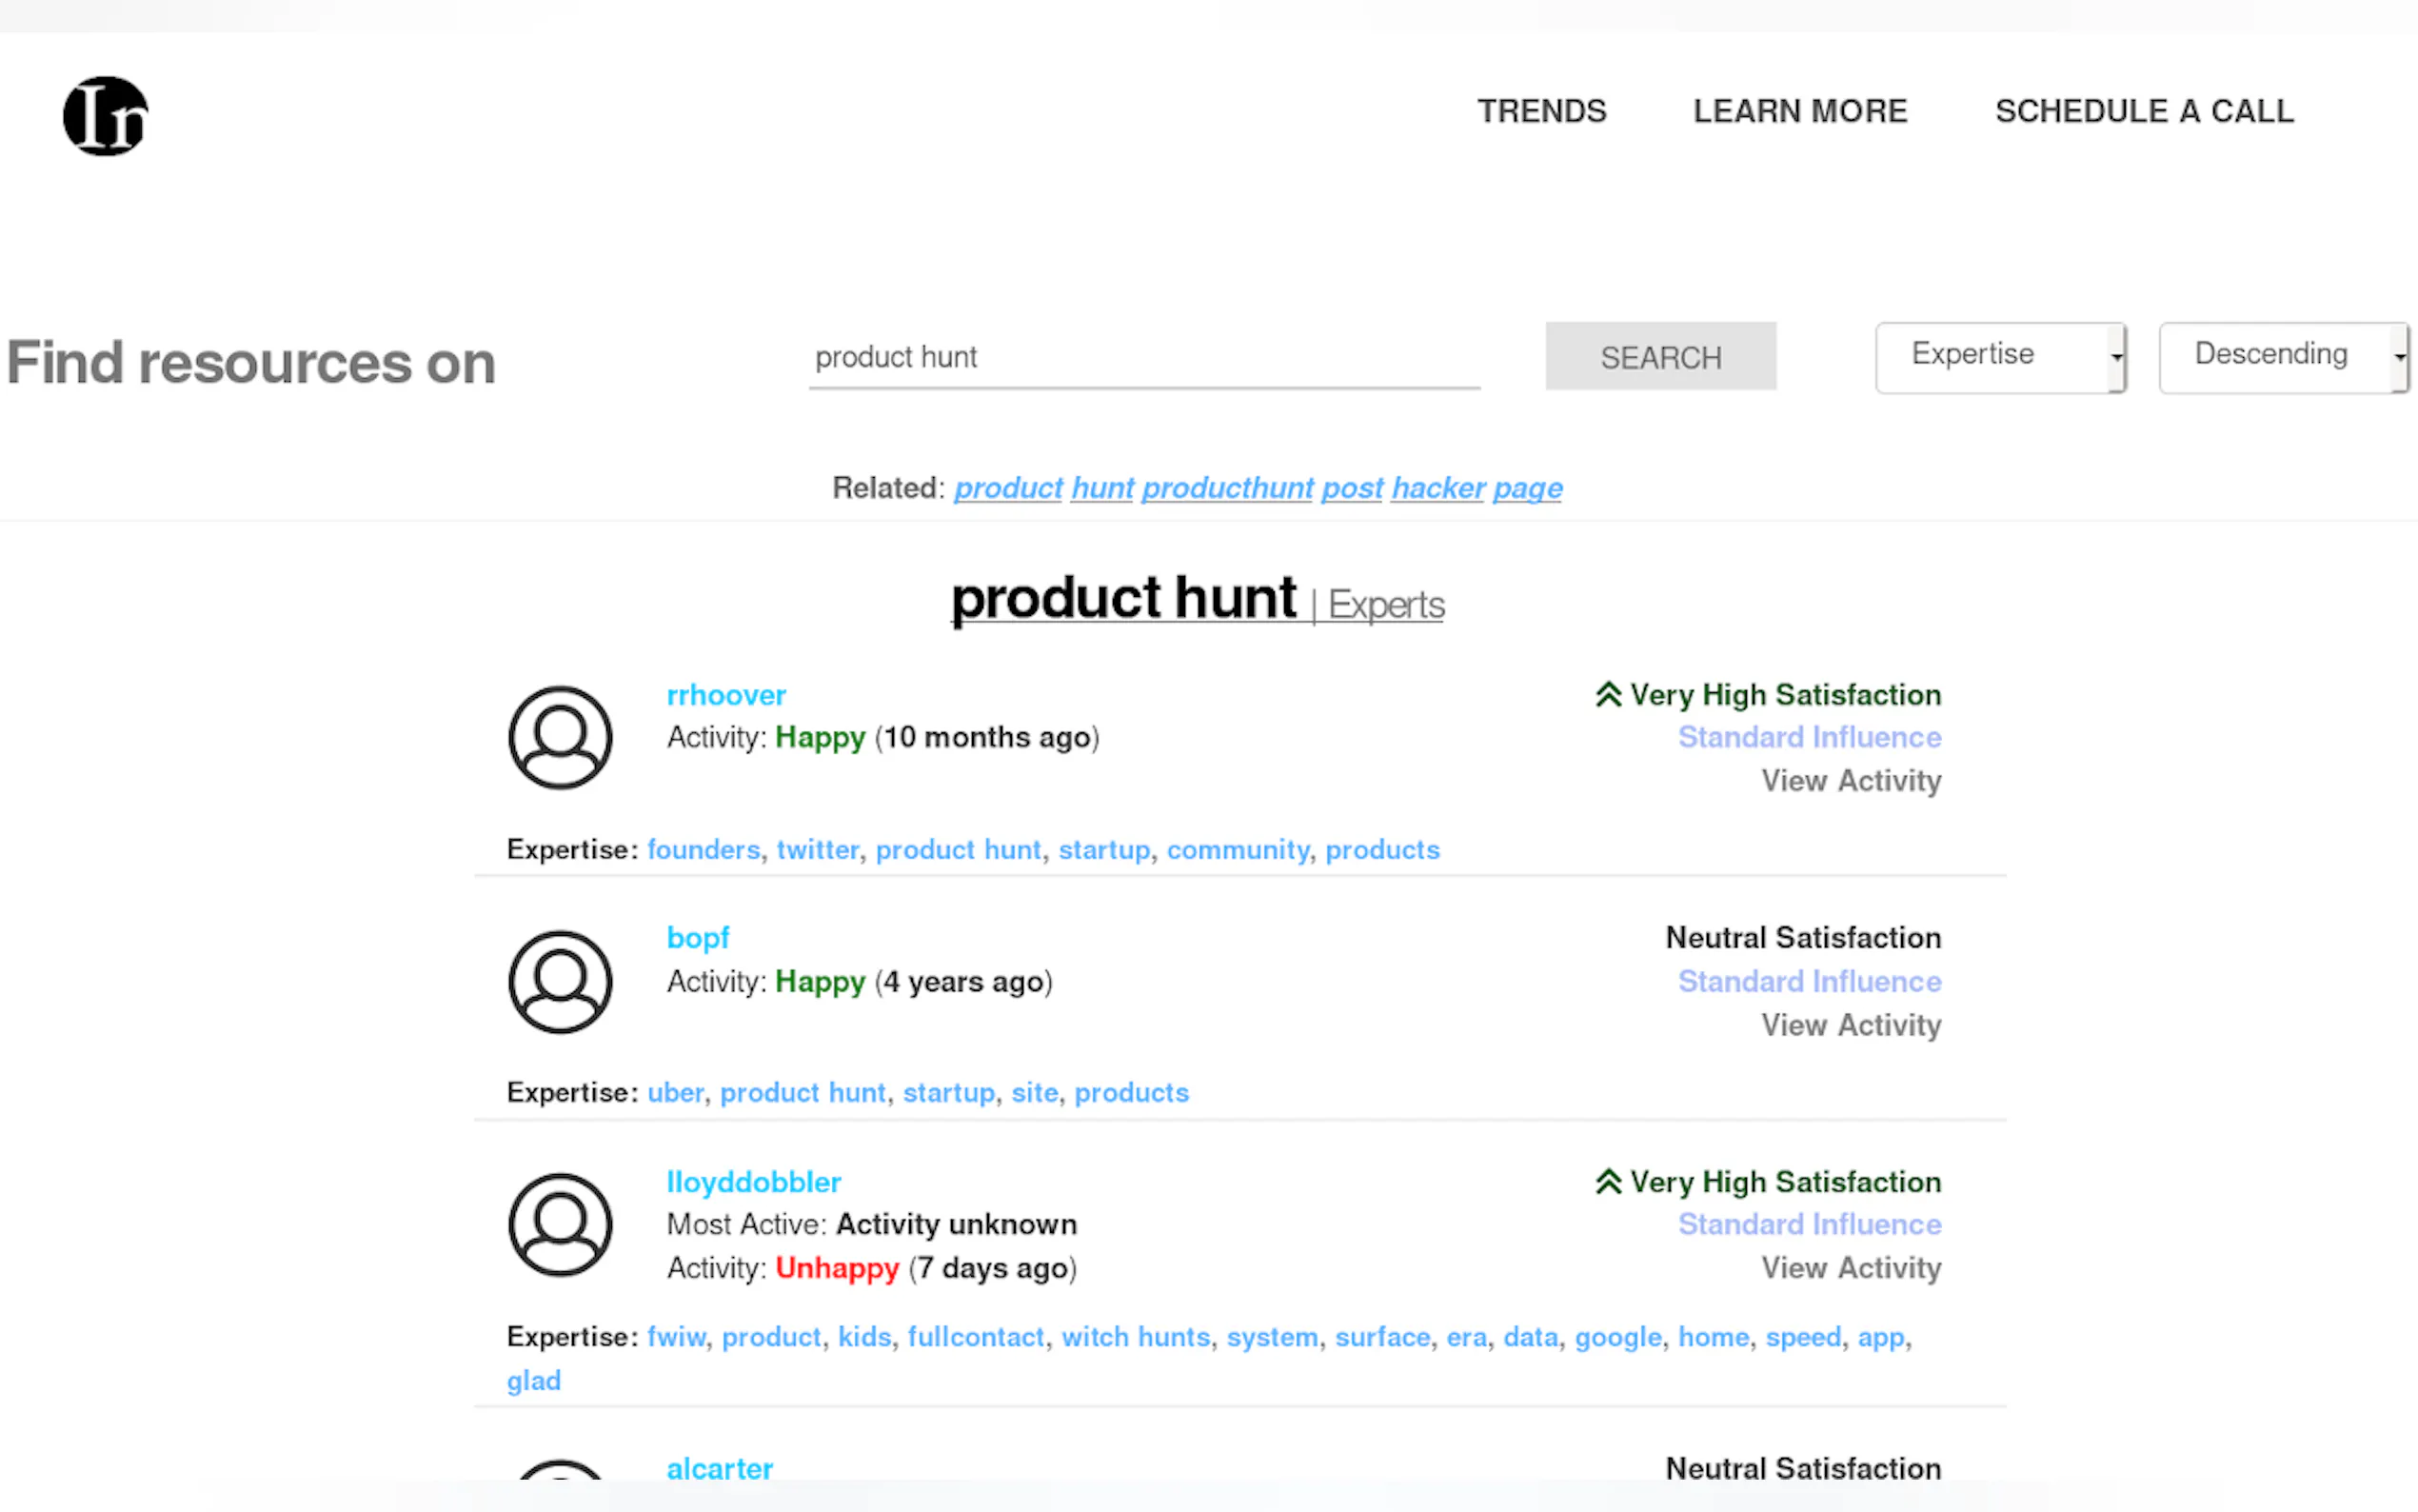Click bopf's 'startup' expertise tag
Screen dimensions: 2418x1512
pyautogui.click(x=948, y=1092)
